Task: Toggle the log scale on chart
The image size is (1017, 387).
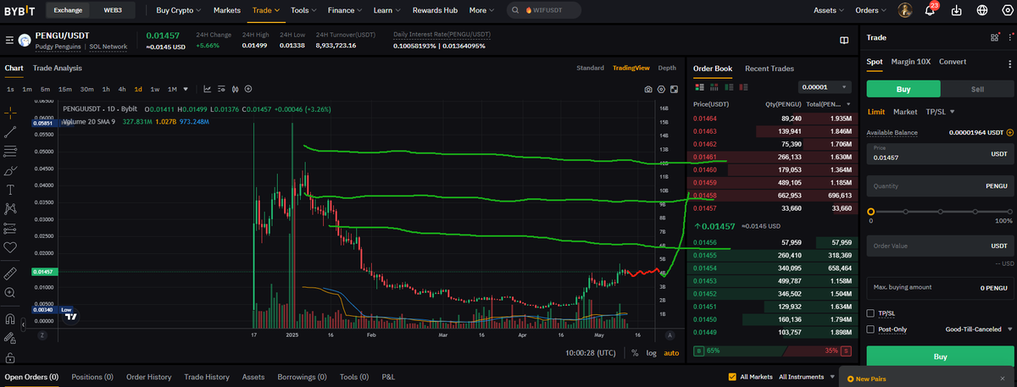Action: pos(651,353)
